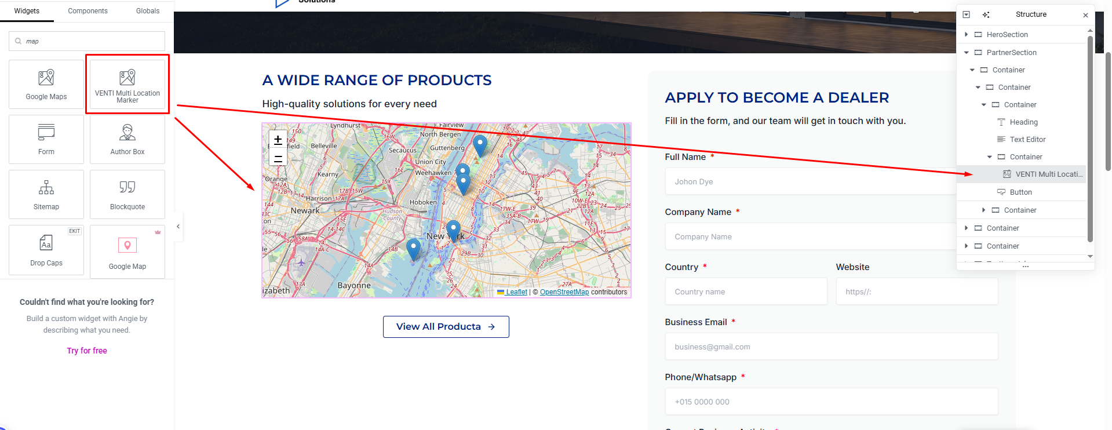Image resolution: width=1112 pixels, height=430 pixels.
Task: Select the 'A WIDE RANGE OF PRODUCTS' heading
Action: click(377, 81)
